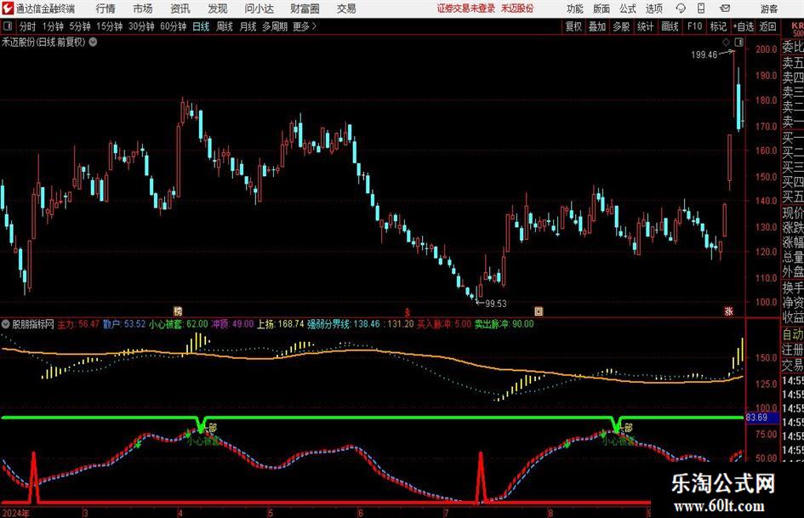The image size is (804, 518).
Task: Add stock via +自选 button
Action: pos(744,26)
